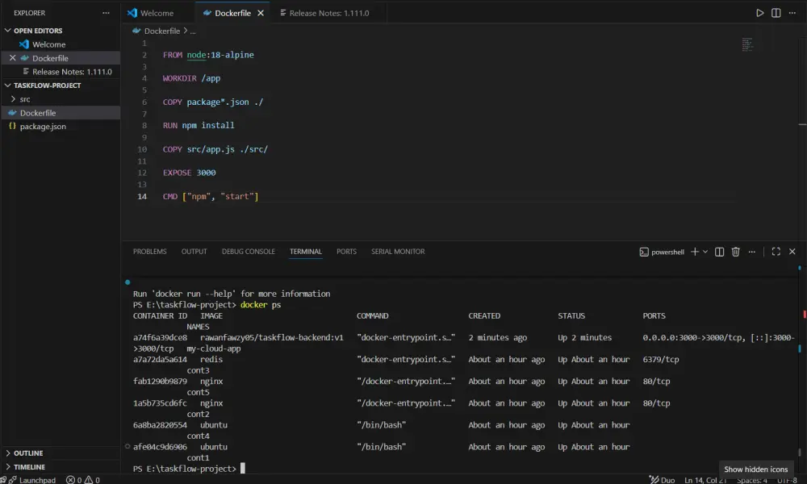
Task: Maximize the terminal panel size
Action: [776, 252]
